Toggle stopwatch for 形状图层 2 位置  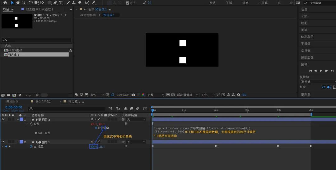[x=31, y=124]
